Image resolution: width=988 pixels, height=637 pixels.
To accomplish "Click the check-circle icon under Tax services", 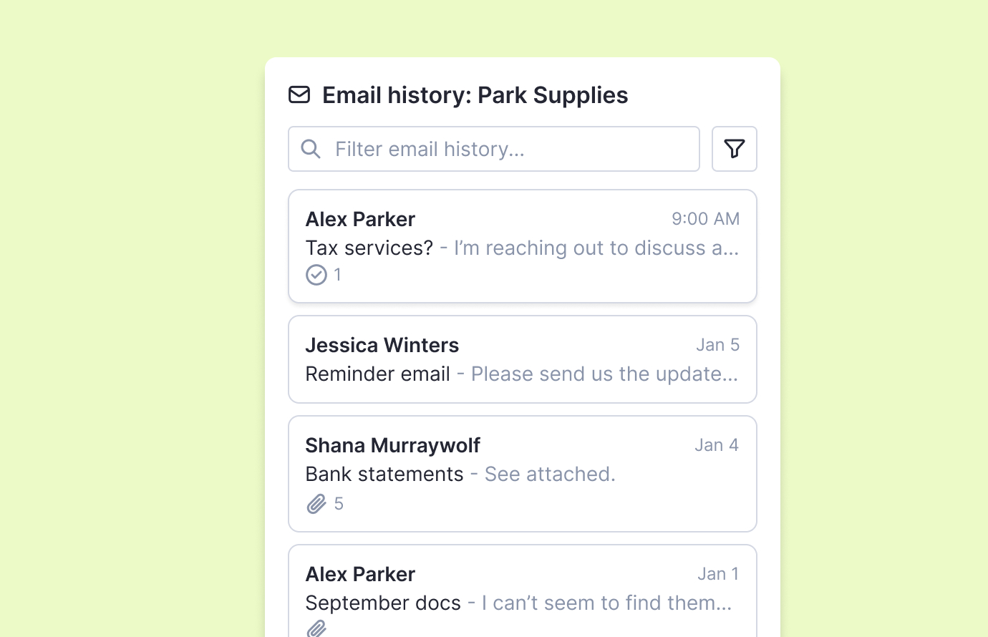I will click(316, 275).
